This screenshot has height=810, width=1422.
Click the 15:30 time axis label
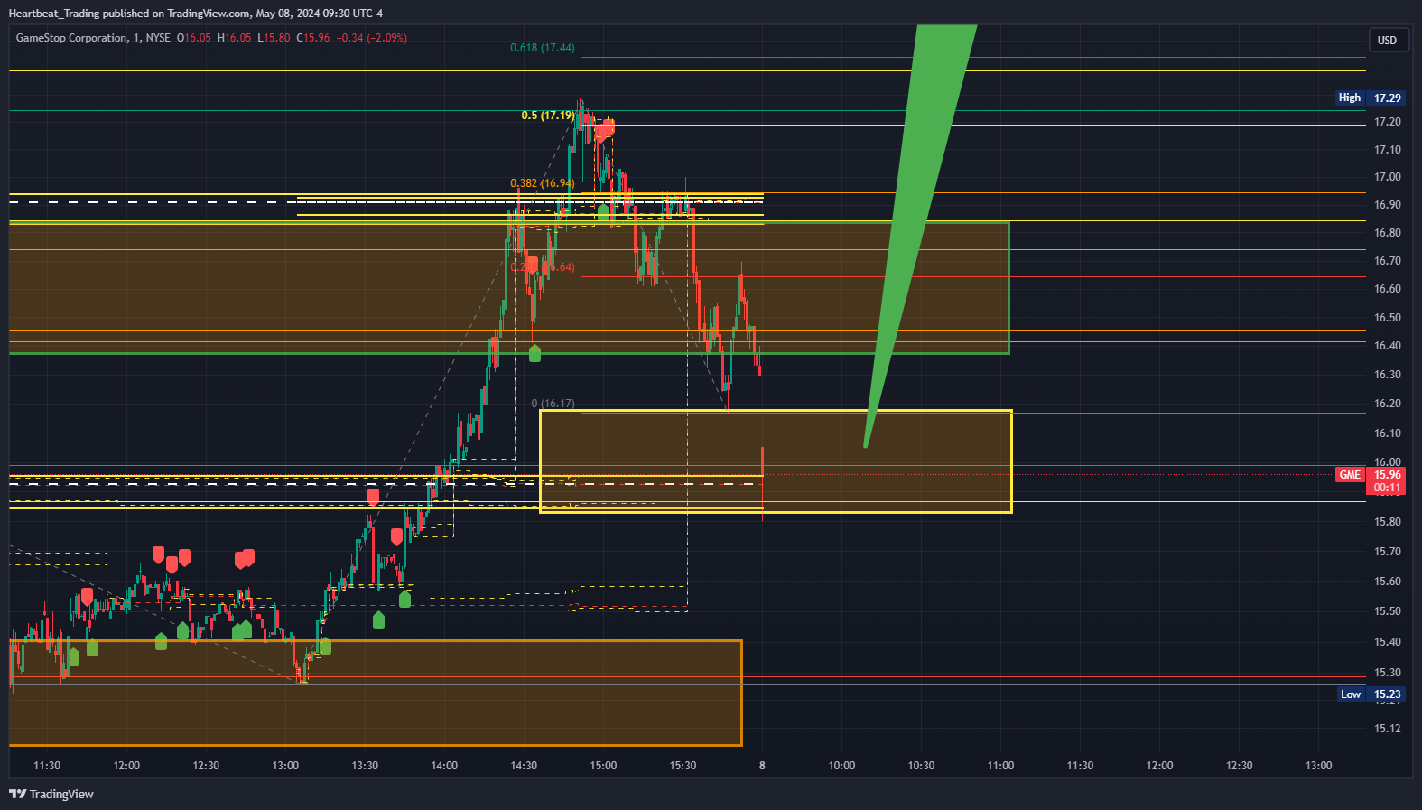pos(683,766)
